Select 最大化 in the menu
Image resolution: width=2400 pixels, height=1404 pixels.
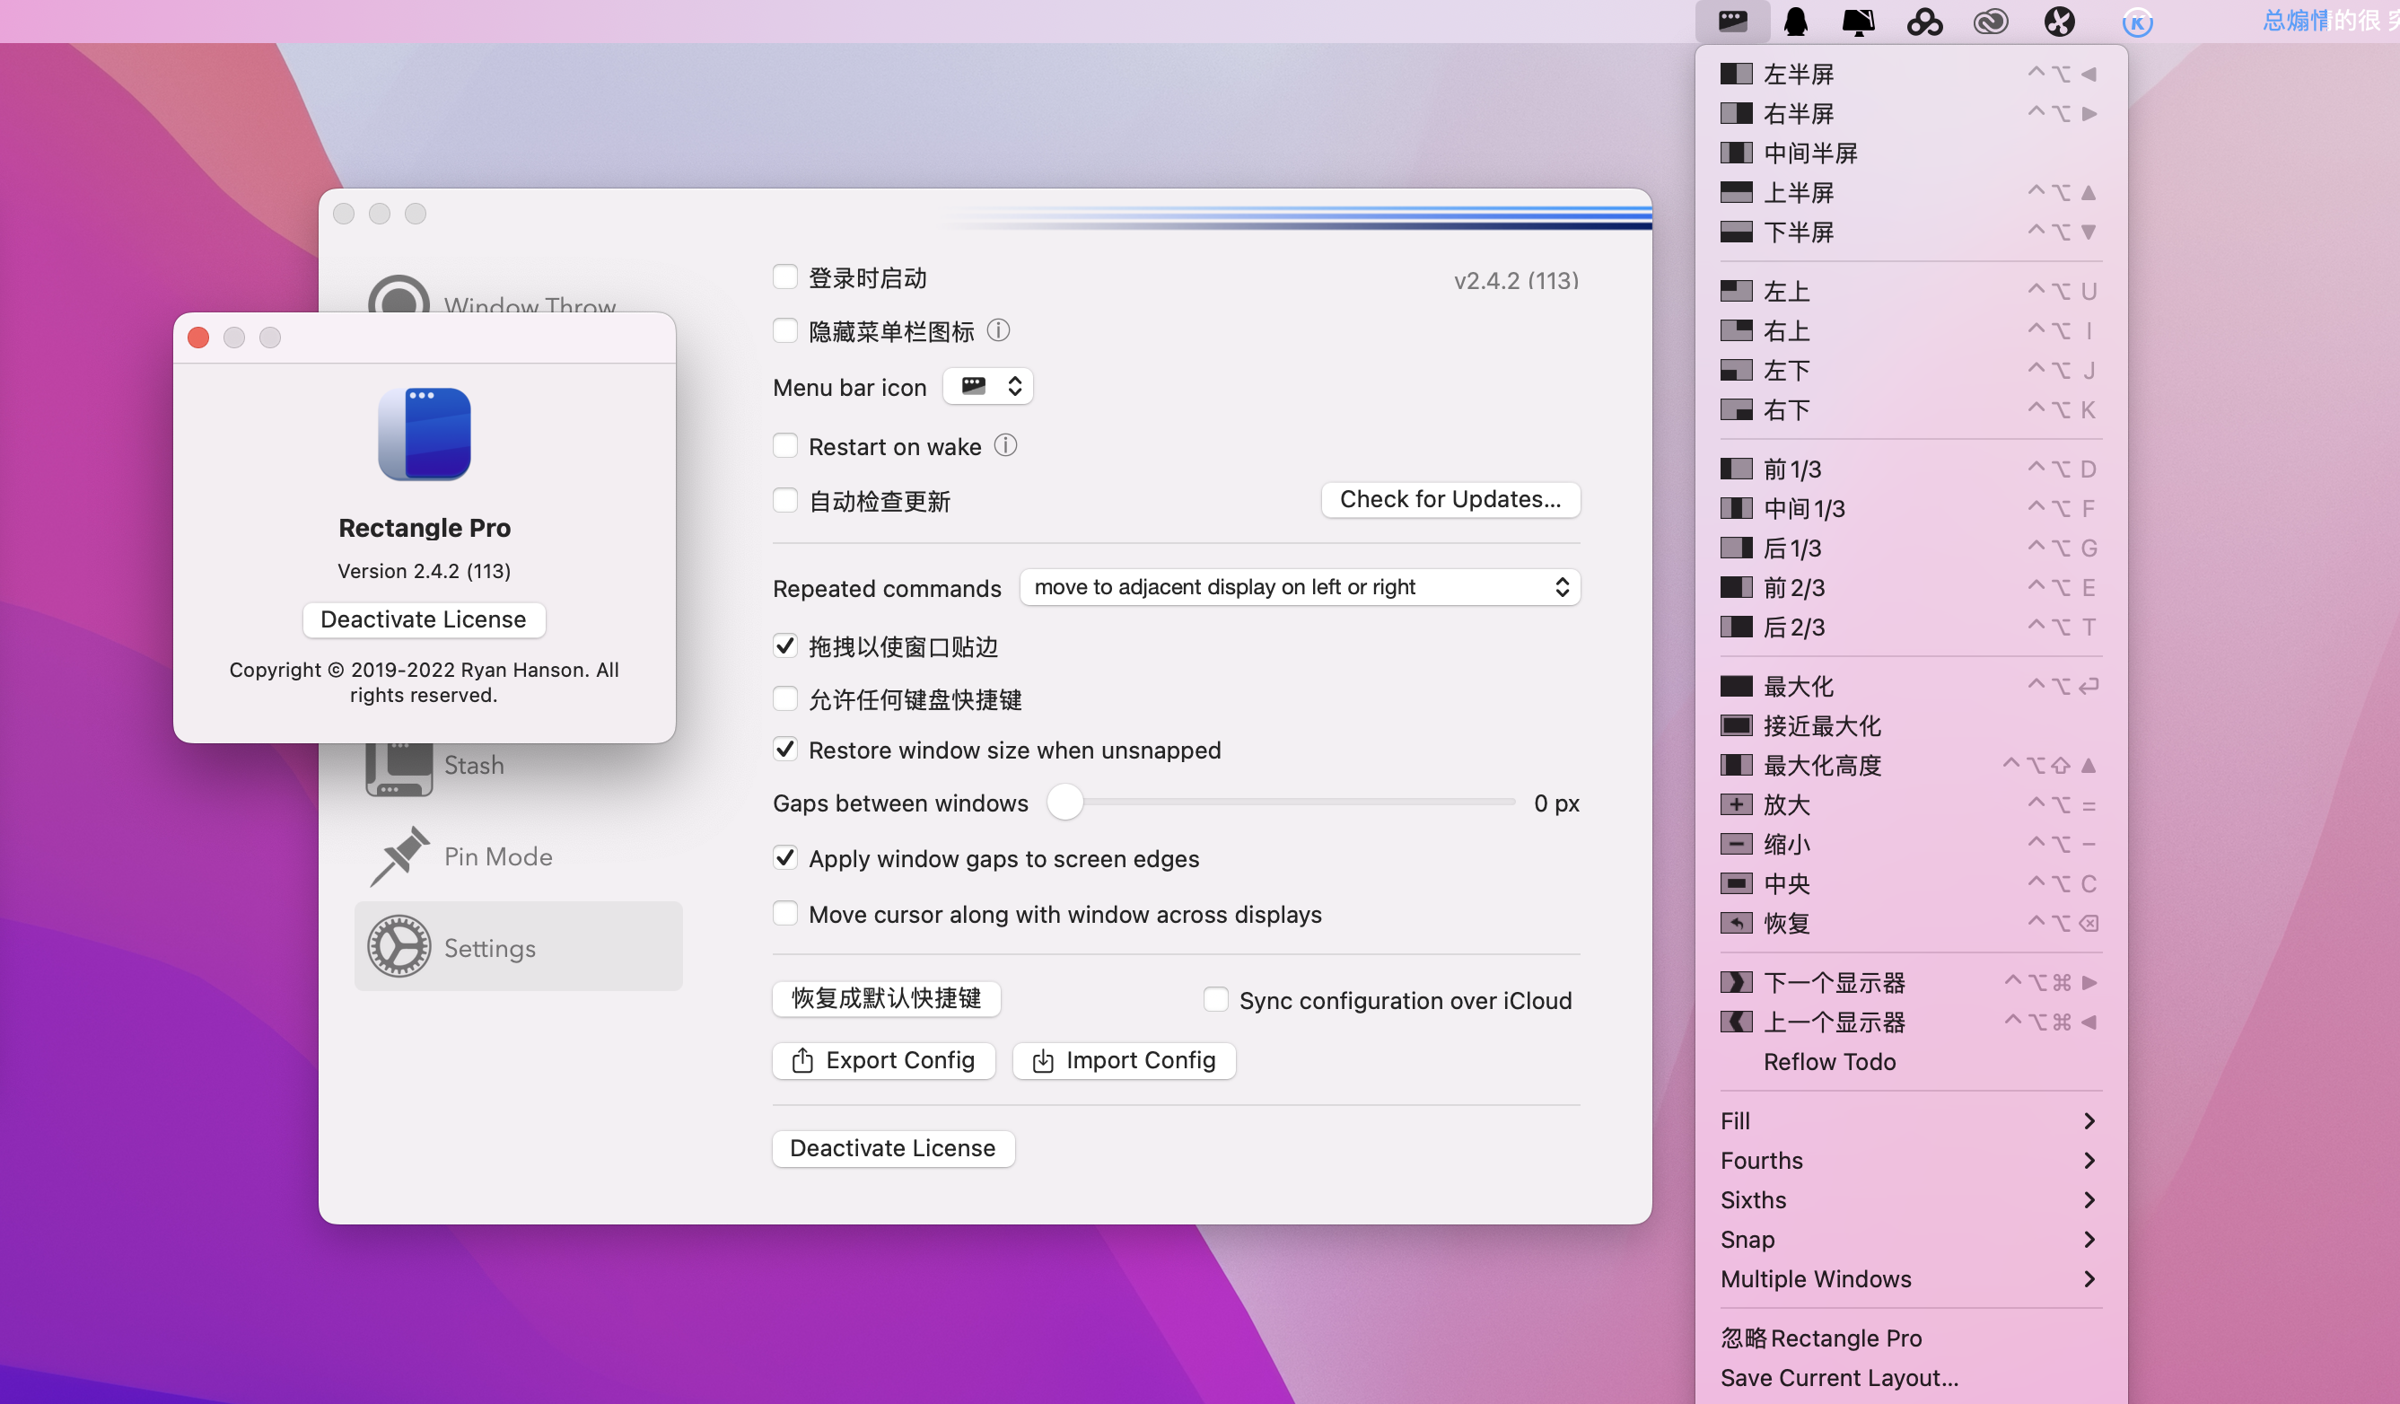click(x=1798, y=686)
